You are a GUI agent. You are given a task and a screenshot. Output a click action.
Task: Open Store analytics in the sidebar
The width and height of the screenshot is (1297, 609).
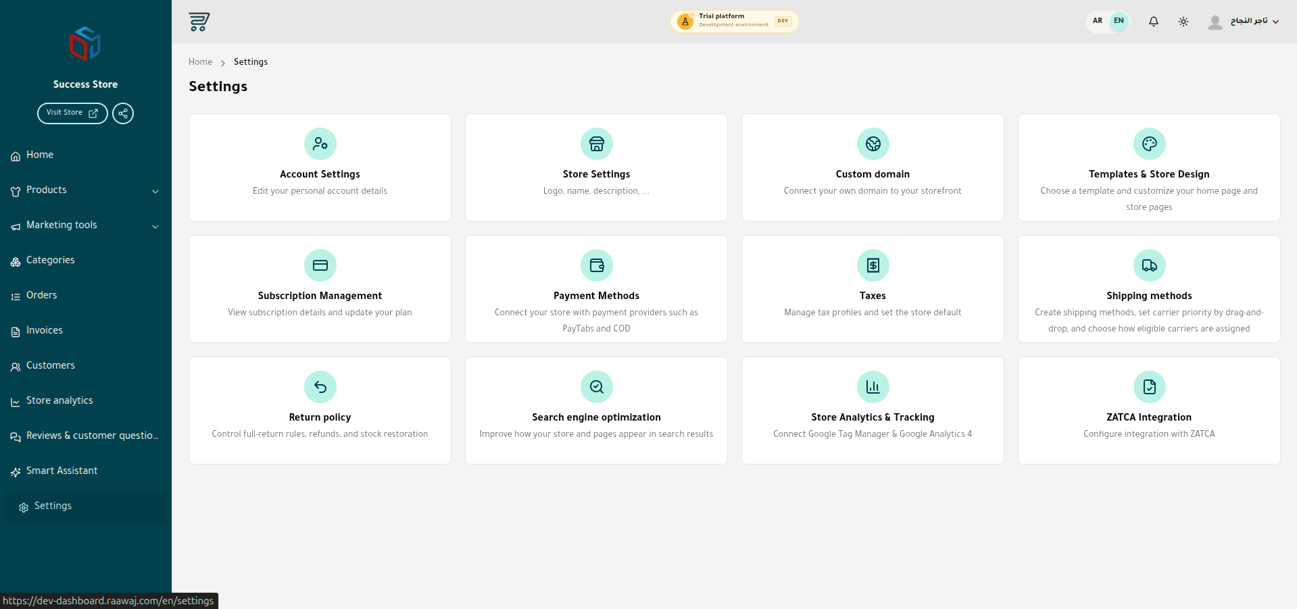click(85, 401)
